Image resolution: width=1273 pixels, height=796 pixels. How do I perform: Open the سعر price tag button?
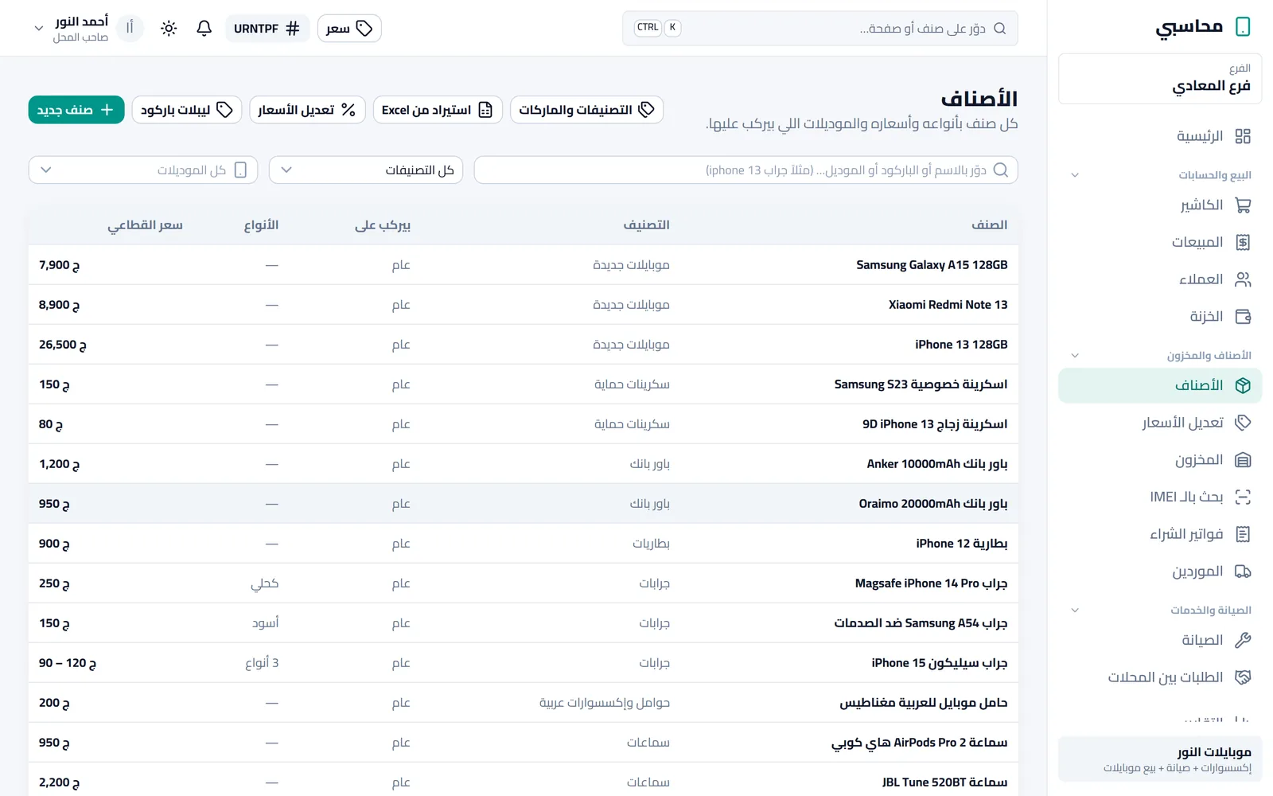pyautogui.click(x=349, y=29)
